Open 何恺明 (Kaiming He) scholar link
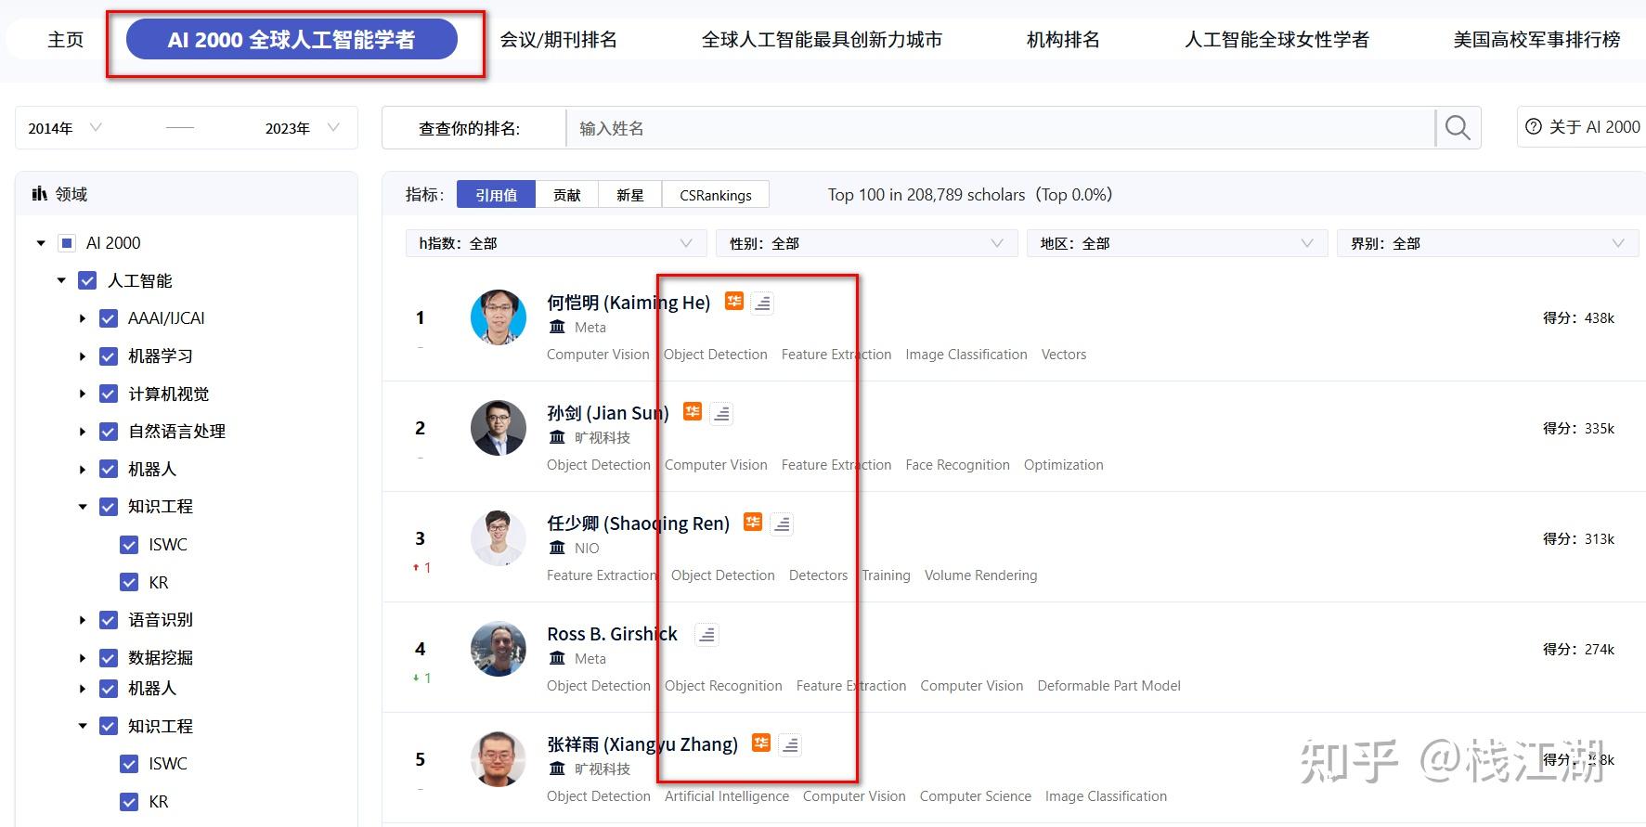The height and width of the screenshot is (827, 1646). click(629, 303)
